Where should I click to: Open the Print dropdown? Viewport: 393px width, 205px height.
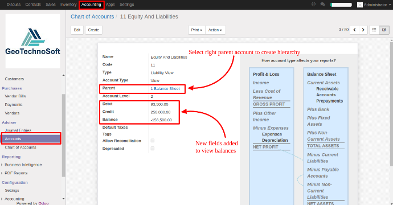click(197, 30)
